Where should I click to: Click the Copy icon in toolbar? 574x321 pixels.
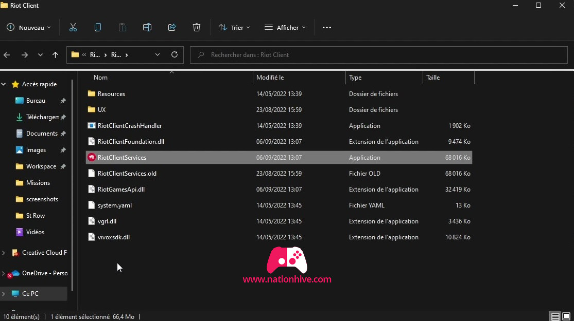tap(98, 27)
